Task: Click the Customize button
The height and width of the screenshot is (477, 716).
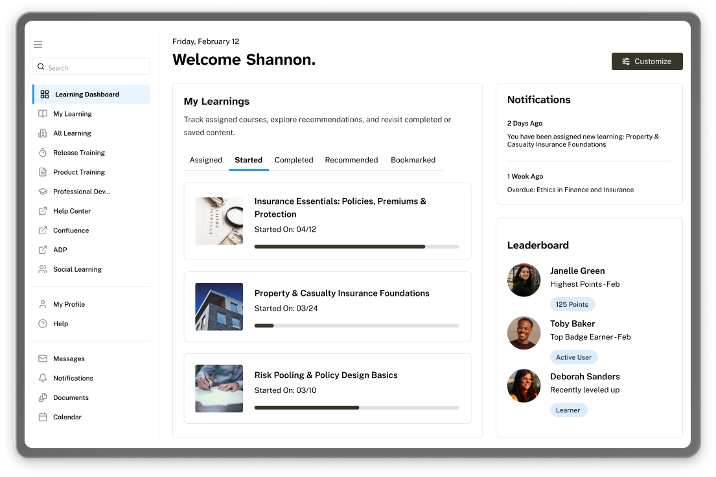Action: point(647,61)
